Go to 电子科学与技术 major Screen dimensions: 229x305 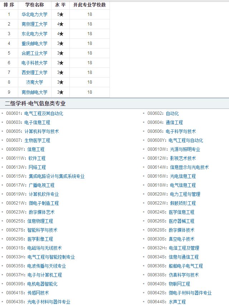pyautogui.click(x=181, y=131)
